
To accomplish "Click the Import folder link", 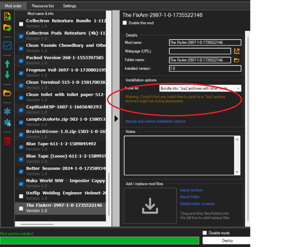I will tap(190, 197).
